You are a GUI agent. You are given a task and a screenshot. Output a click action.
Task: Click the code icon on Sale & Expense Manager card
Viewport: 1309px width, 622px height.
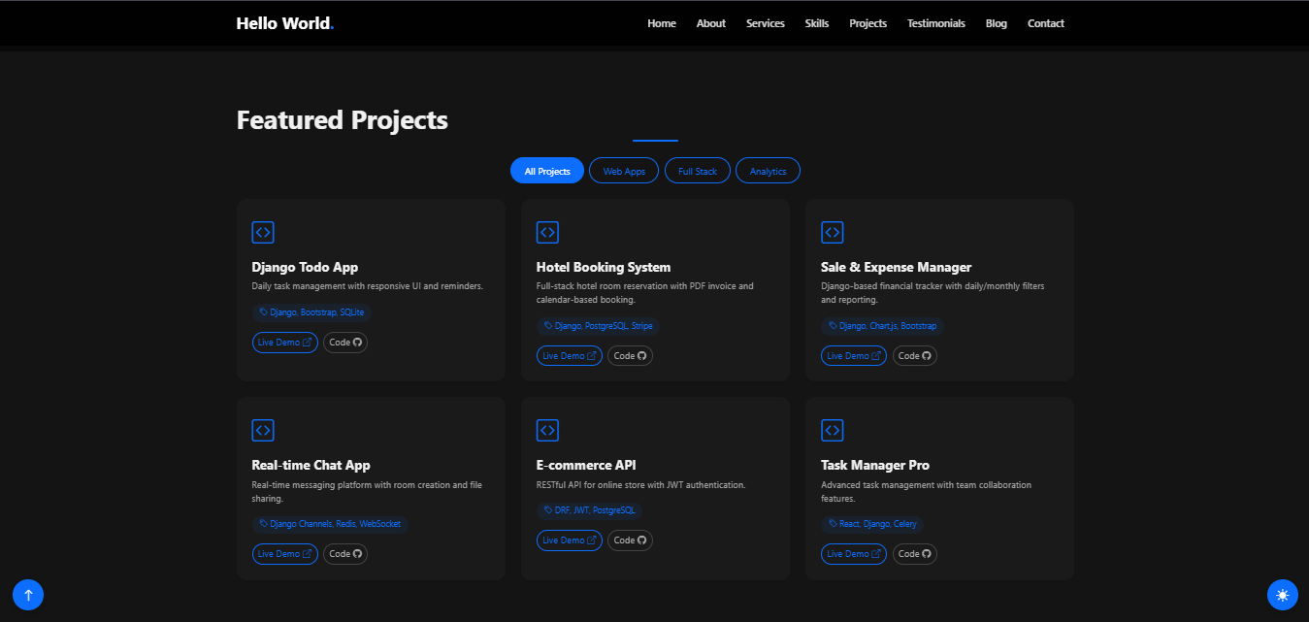pos(832,232)
